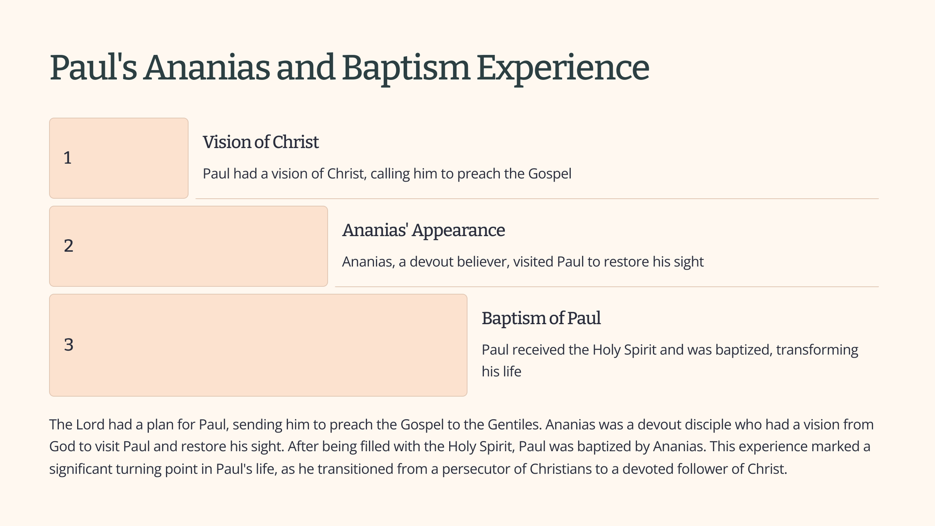Click the 'Vision of Christ' heading

pos(260,142)
